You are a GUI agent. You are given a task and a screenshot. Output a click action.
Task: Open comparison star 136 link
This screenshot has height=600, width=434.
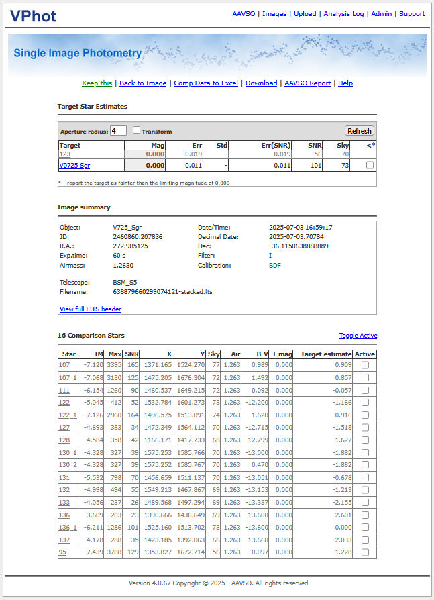[x=64, y=515]
